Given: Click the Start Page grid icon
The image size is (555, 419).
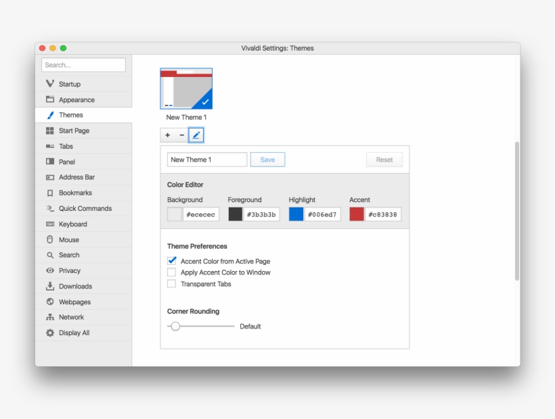Looking at the screenshot, I should (50, 130).
